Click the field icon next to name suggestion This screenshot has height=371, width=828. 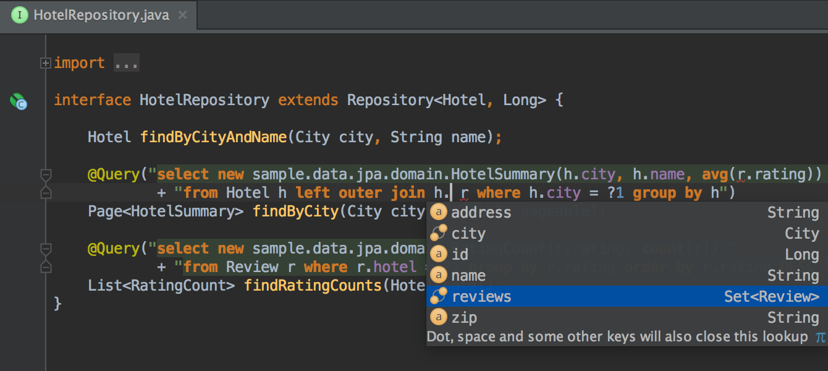click(439, 275)
